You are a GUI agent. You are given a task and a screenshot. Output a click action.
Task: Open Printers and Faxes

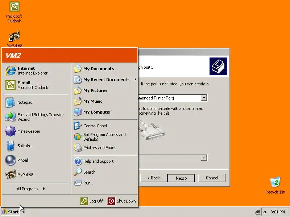pos(105,148)
